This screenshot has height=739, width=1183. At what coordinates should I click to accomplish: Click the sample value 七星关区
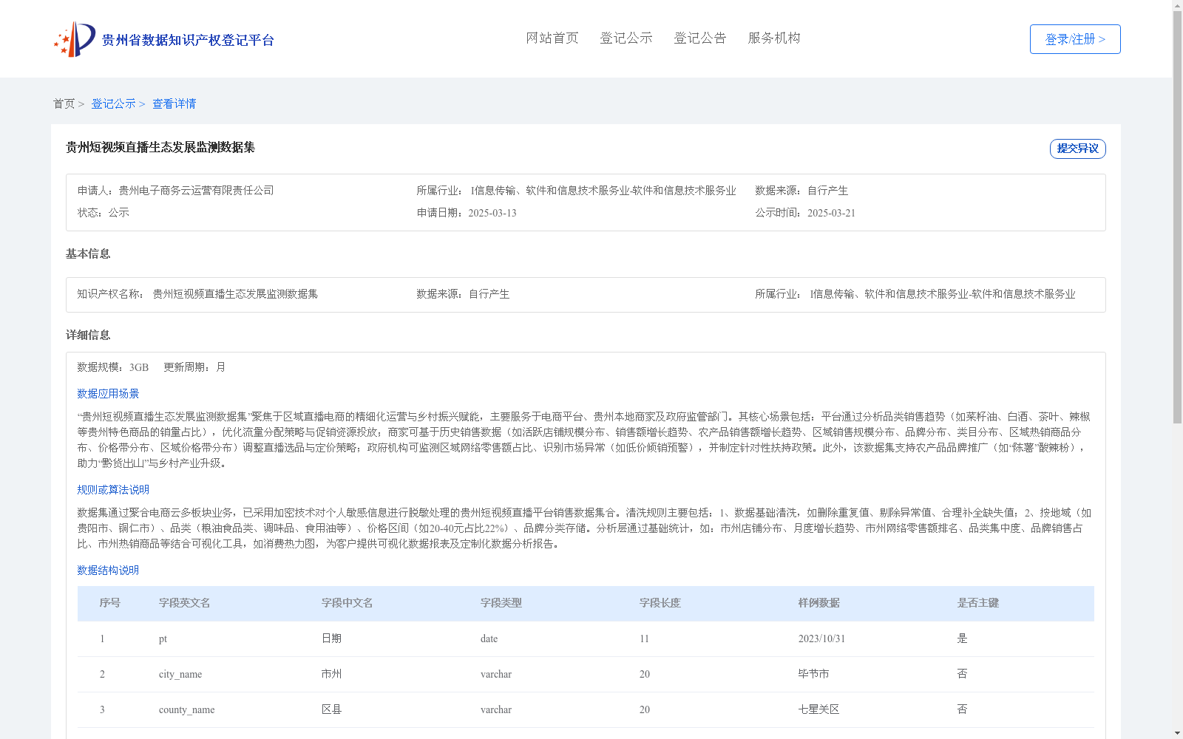point(819,709)
